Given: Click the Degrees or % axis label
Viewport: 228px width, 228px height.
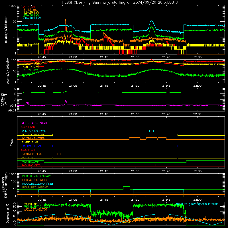Looking at the screenshot, I should click(x=7, y=213).
